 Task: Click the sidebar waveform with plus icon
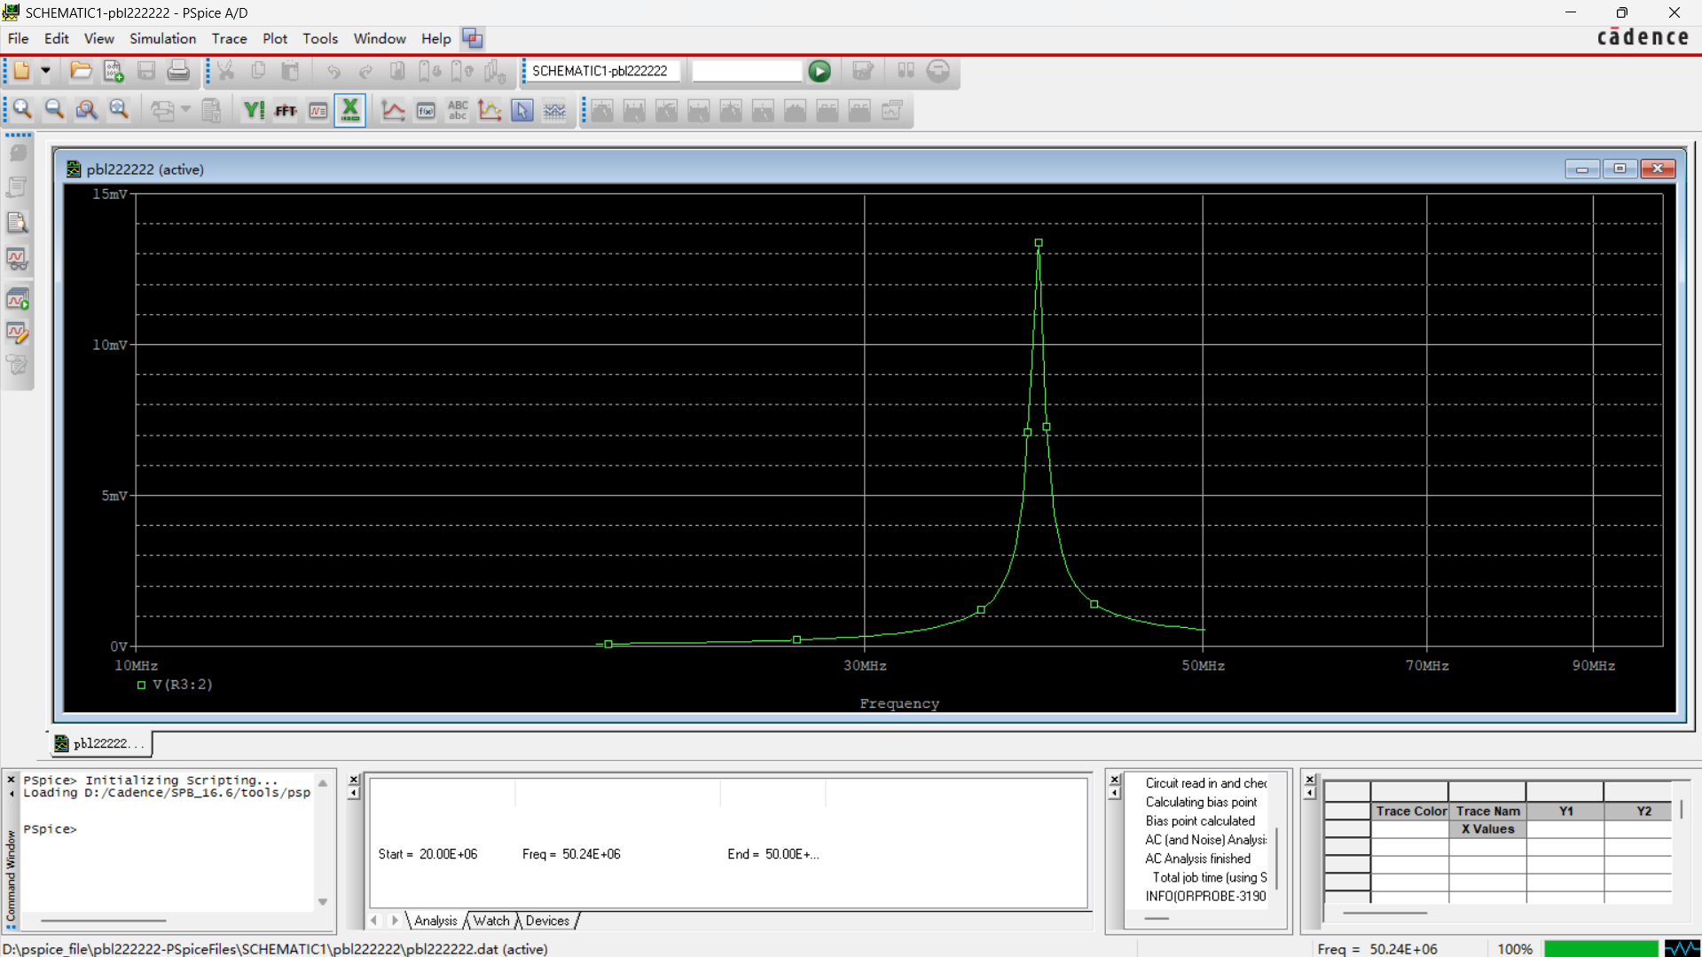[x=17, y=299]
